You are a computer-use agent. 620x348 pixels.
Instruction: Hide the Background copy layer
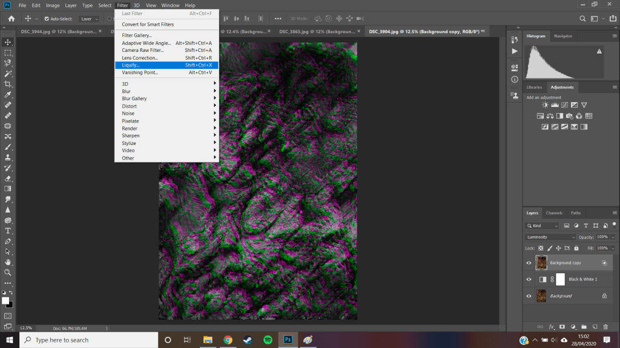pos(529,263)
